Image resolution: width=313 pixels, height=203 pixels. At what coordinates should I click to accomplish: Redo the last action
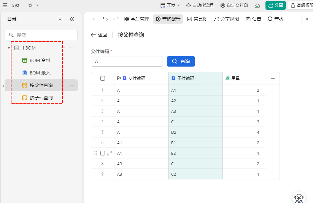[116, 19]
